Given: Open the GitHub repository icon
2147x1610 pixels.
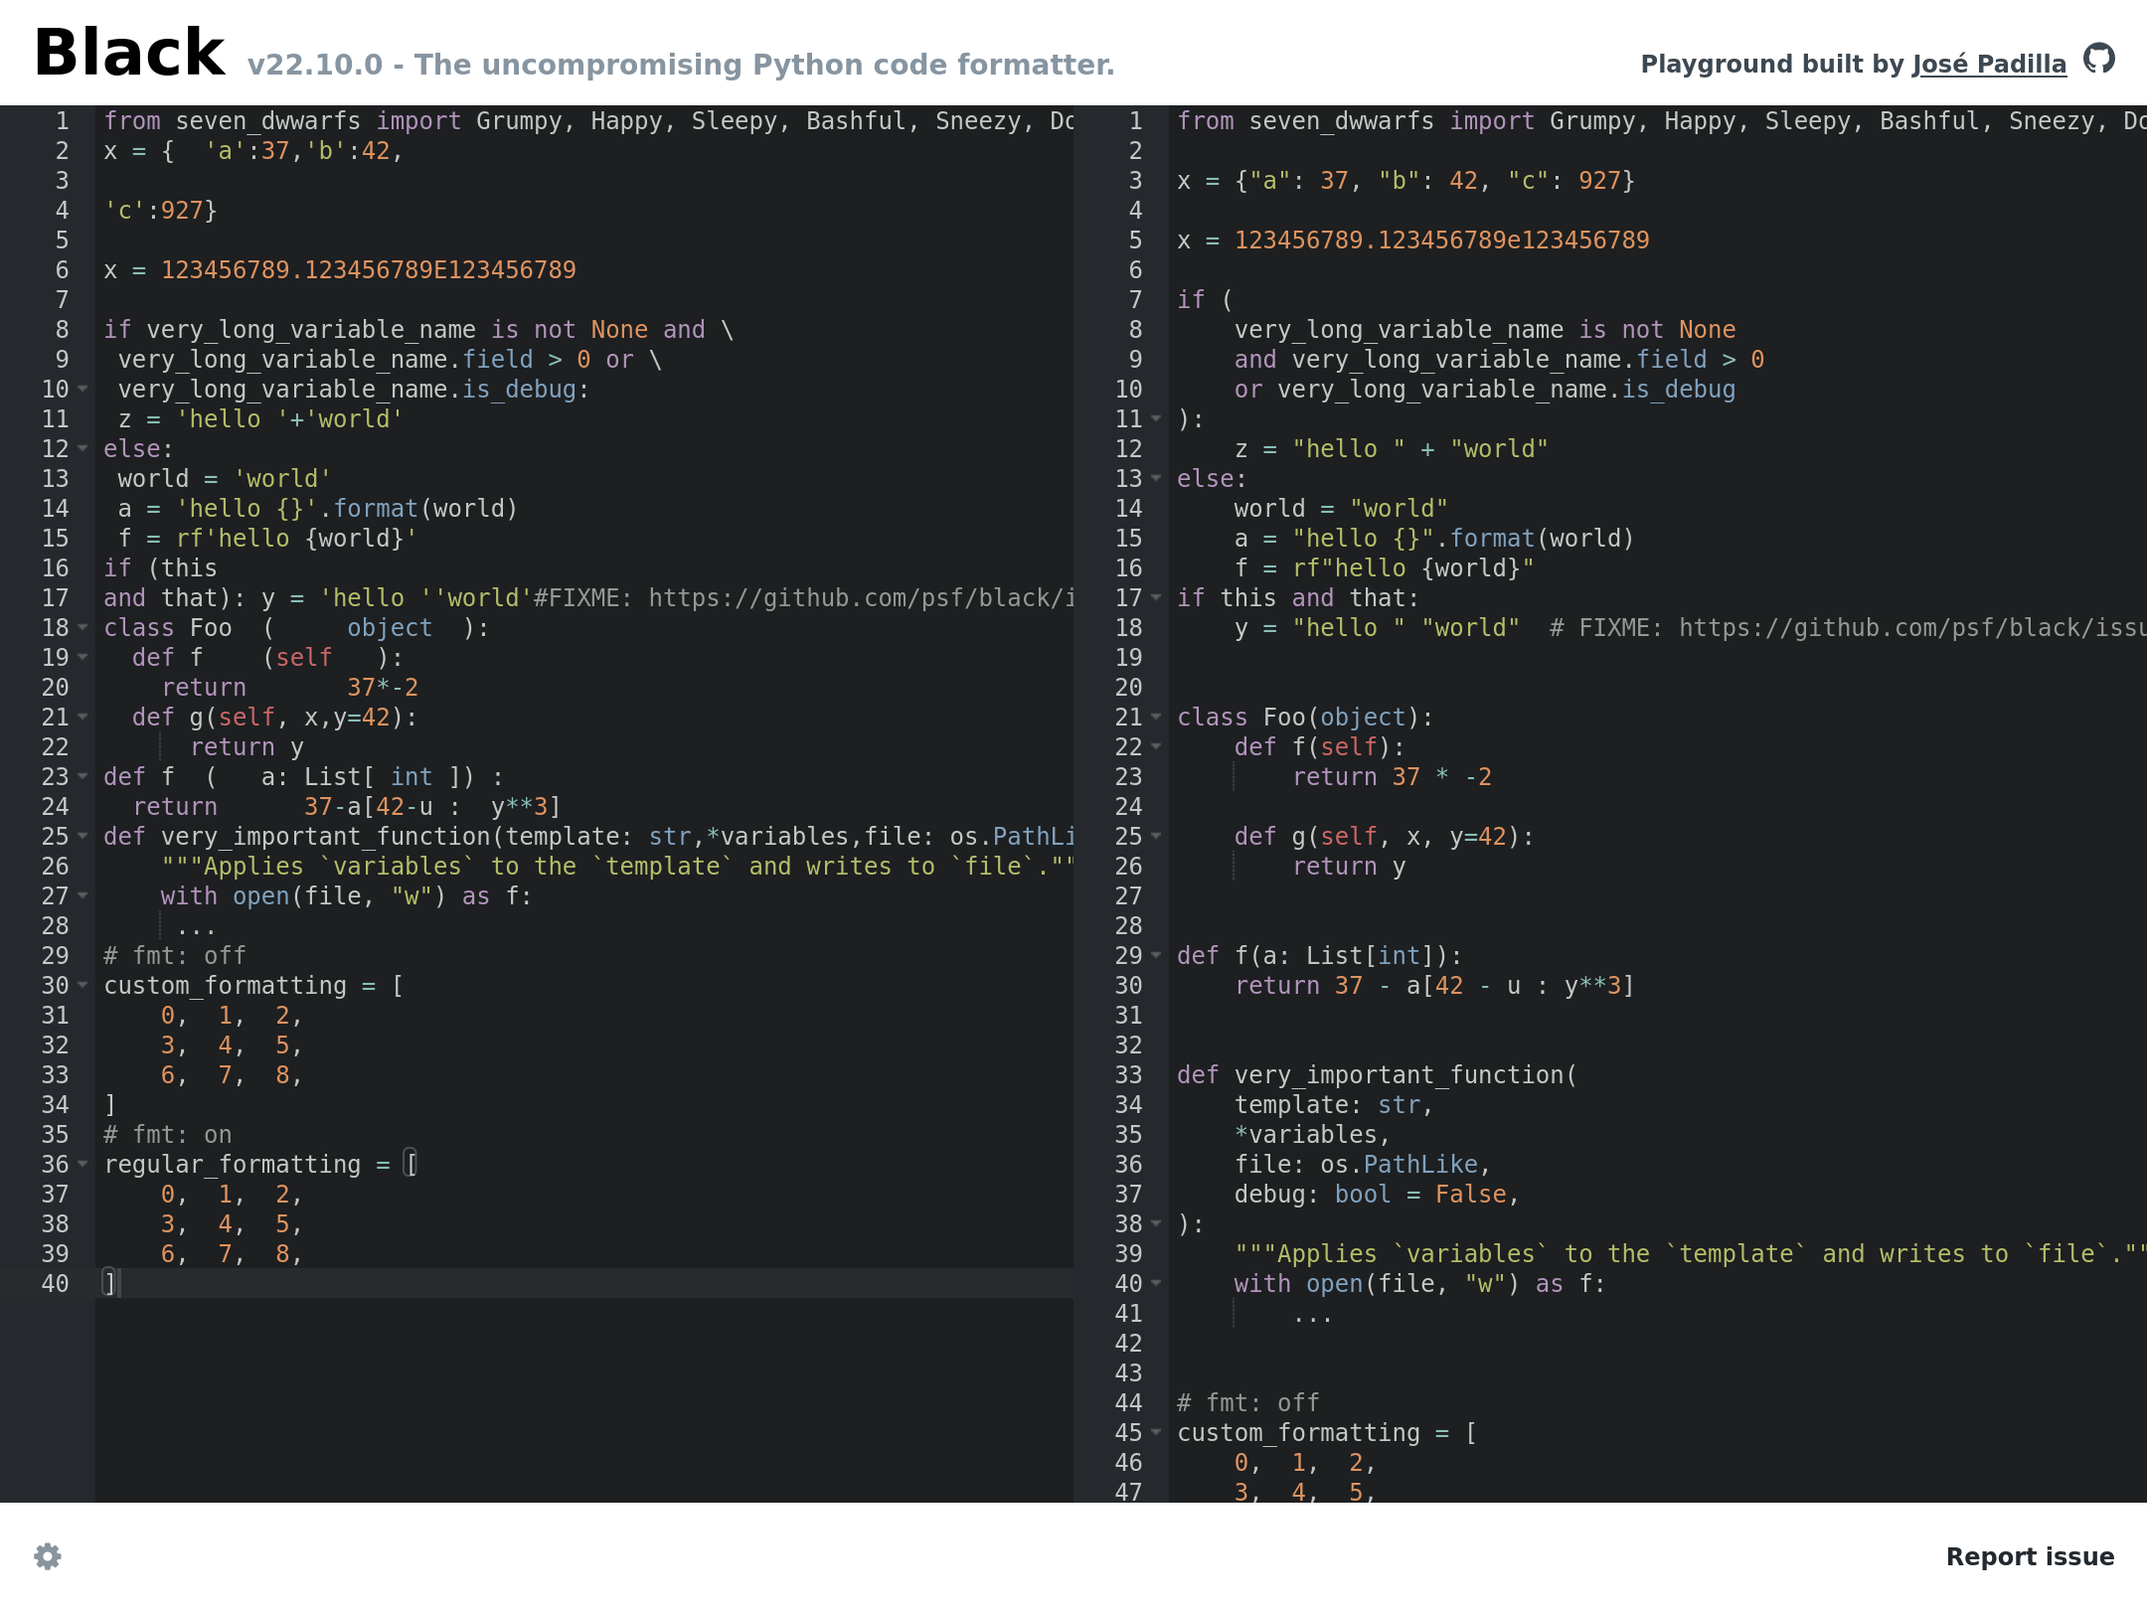Looking at the screenshot, I should (x=2098, y=59).
